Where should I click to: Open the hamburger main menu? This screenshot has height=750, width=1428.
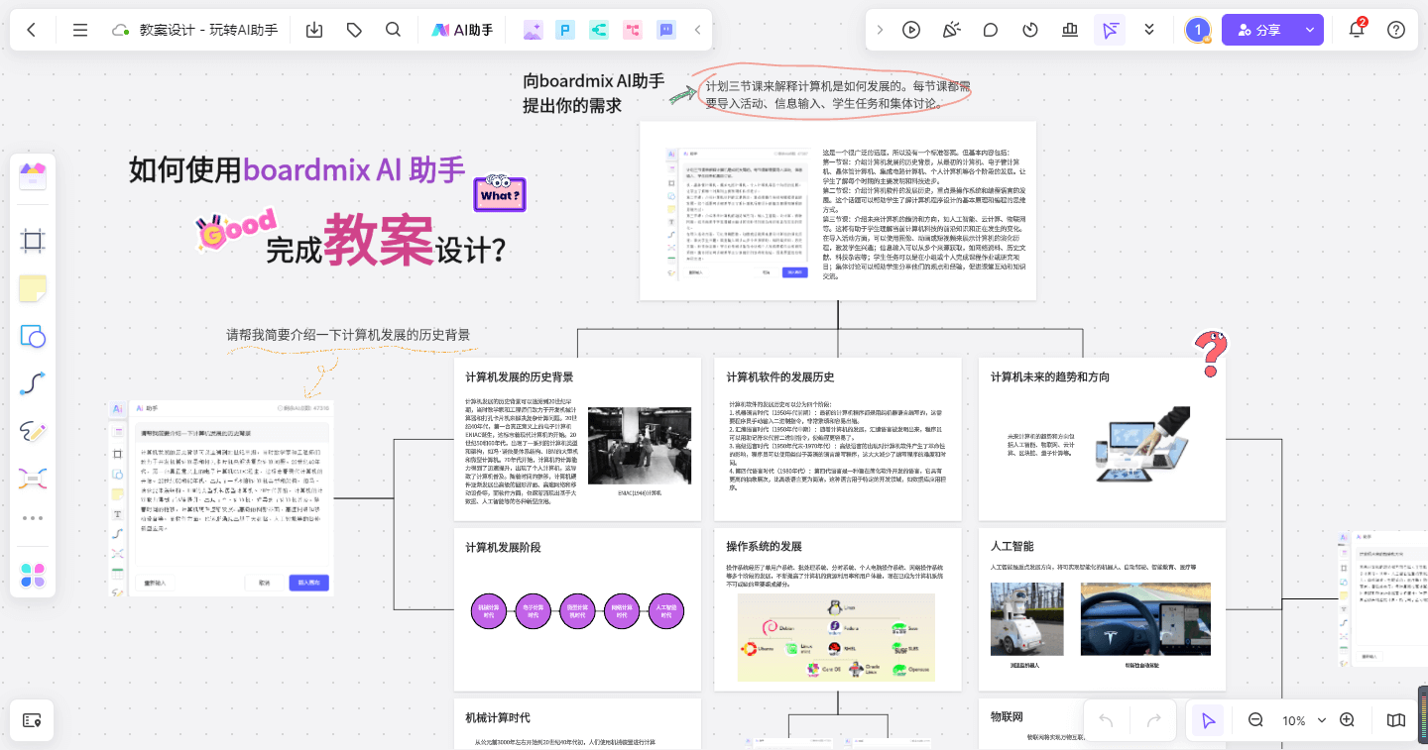click(x=80, y=30)
